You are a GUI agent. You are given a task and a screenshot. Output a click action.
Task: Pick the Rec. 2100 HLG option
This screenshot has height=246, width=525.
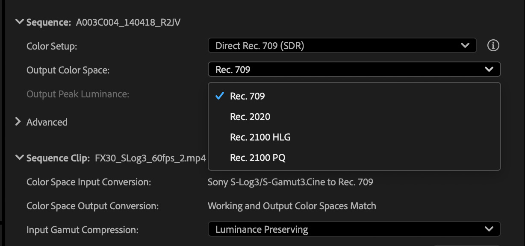(260, 137)
